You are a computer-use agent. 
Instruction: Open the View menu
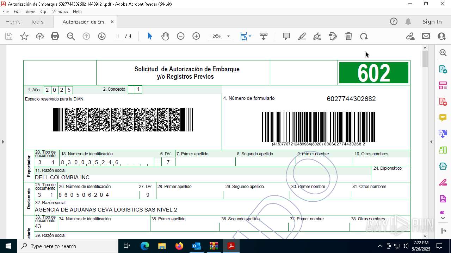(30, 11)
